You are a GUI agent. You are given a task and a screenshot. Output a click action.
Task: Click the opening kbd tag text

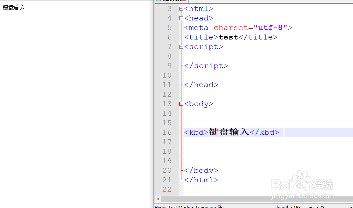coord(196,132)
